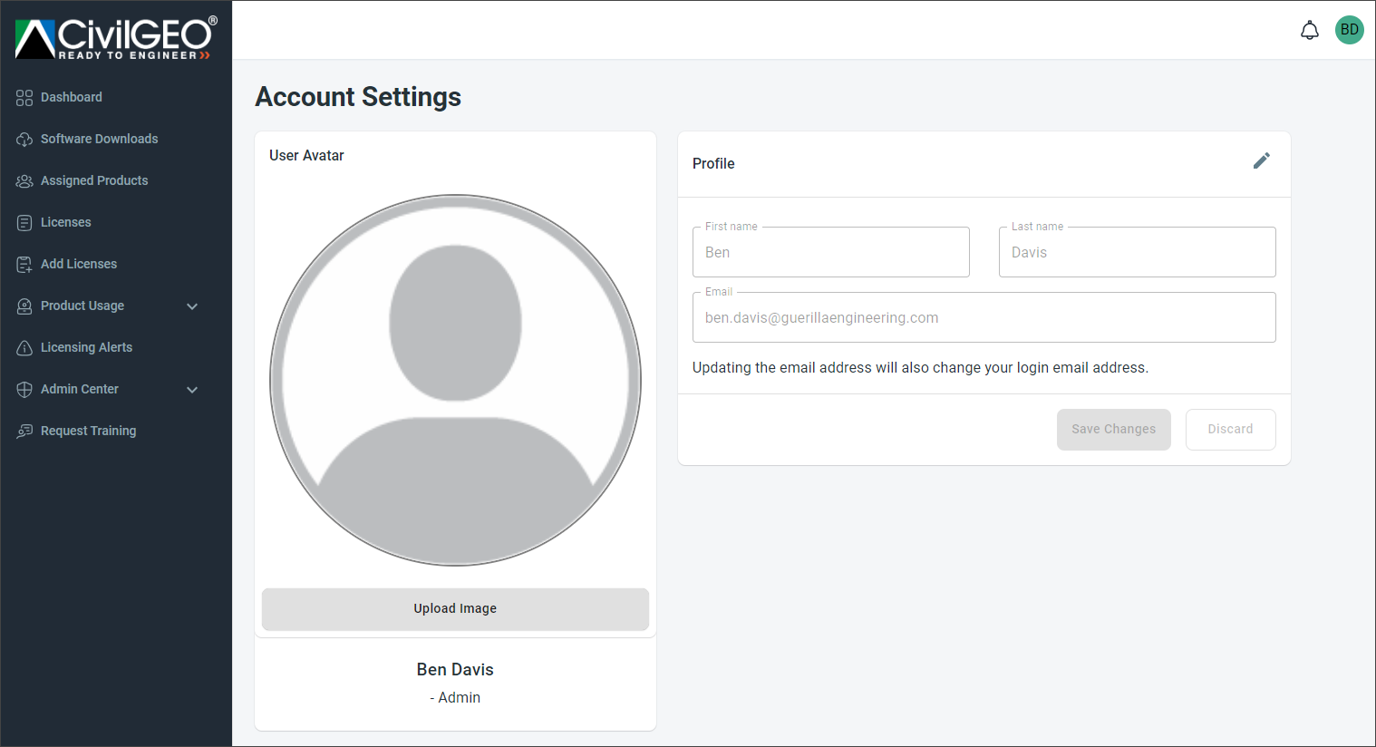Click the User Avatar card title
The image size is (1376, 747).
tap(306, 156)
